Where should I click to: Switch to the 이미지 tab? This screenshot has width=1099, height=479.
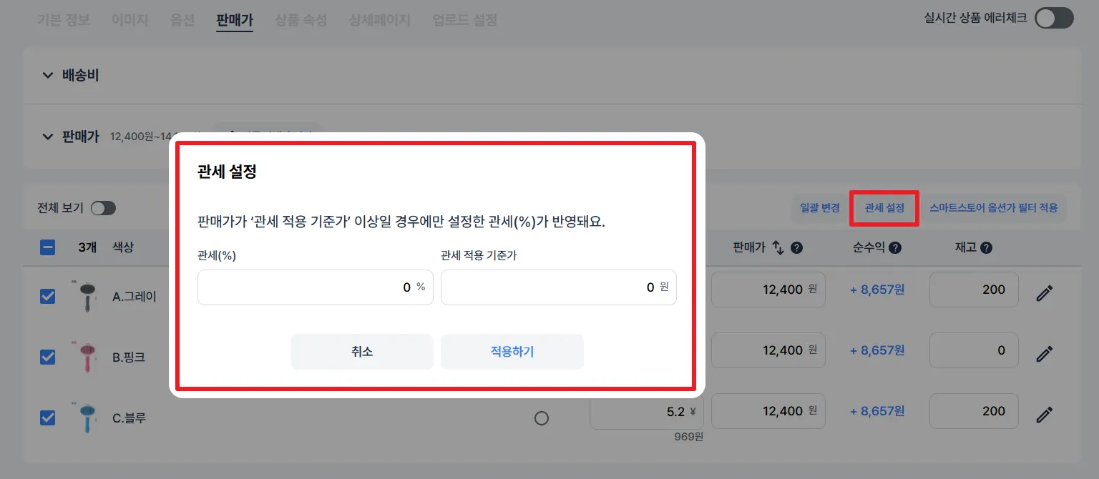[x=130, y=19]
